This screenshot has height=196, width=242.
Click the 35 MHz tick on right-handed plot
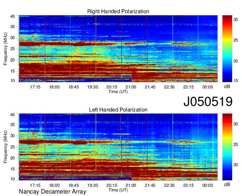tap(12, 27)
